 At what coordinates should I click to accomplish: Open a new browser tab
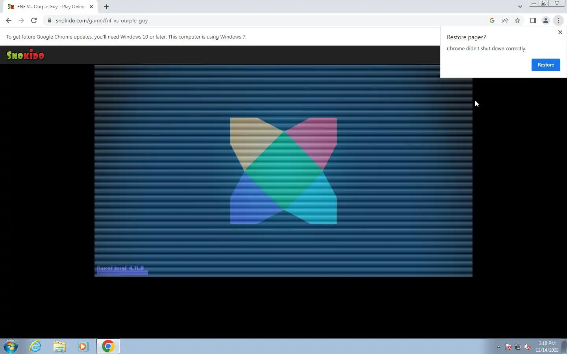tap(106, 7)
